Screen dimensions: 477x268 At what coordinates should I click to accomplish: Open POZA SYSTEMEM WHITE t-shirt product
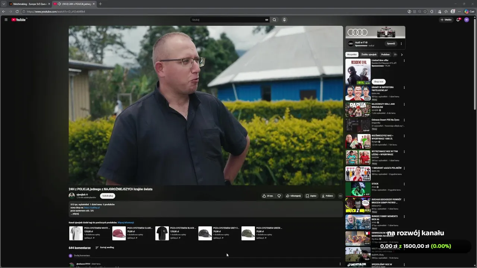pyautogui.click(x=89, y=233)
